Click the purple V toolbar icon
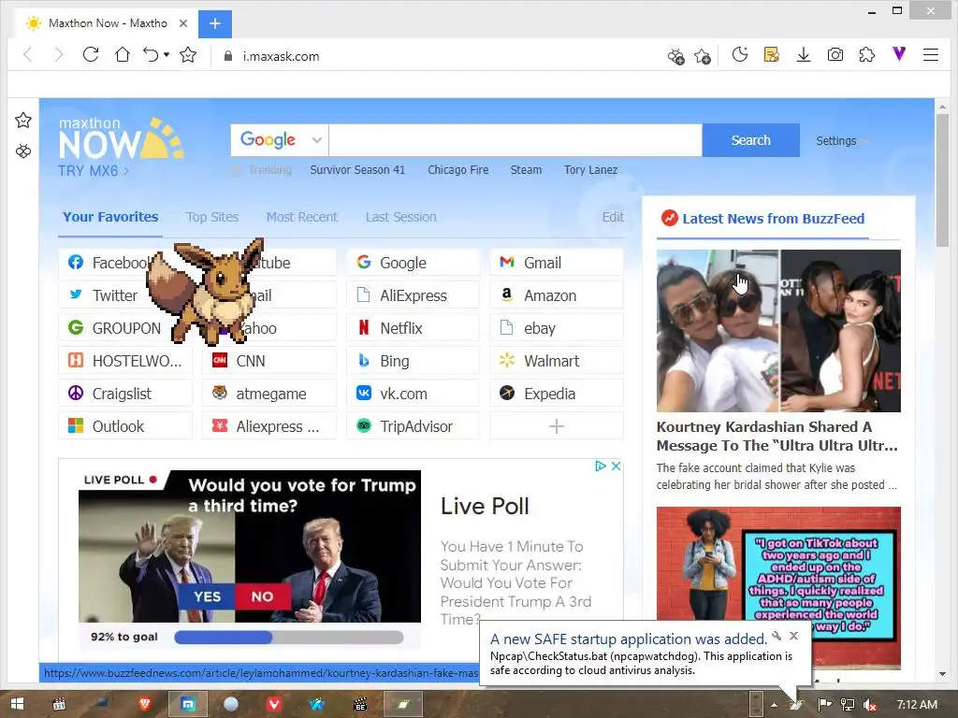The width and height of the screenshot is (958, 718). (899, 54)
